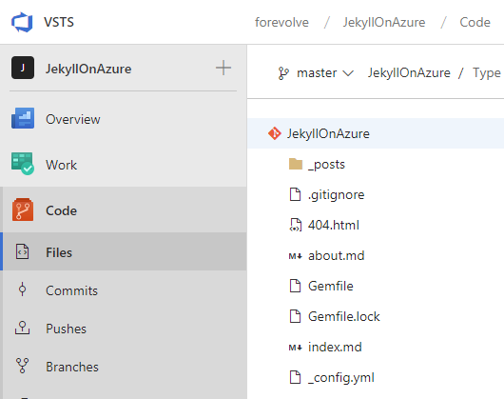
Task: Open the VSTS home text link
Action: 59,22
